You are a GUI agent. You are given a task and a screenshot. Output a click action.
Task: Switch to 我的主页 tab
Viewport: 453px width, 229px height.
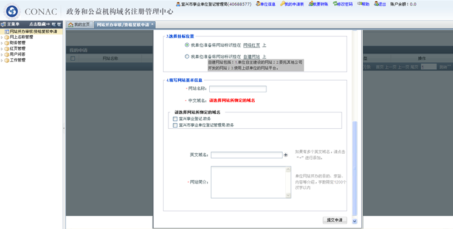tap(79, 25)
